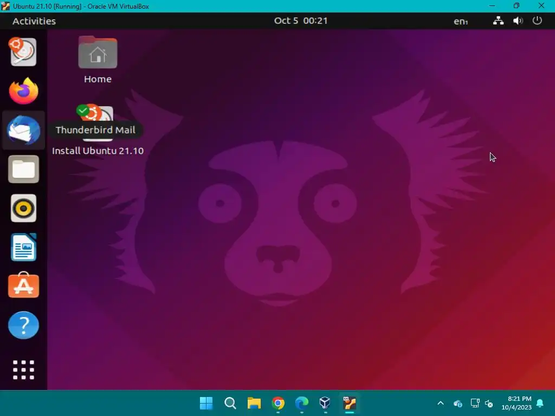The width and height of the screenshot is (555, 416).
Task: Open Ubuntu Software store
Action: click(x=23, y=285)
